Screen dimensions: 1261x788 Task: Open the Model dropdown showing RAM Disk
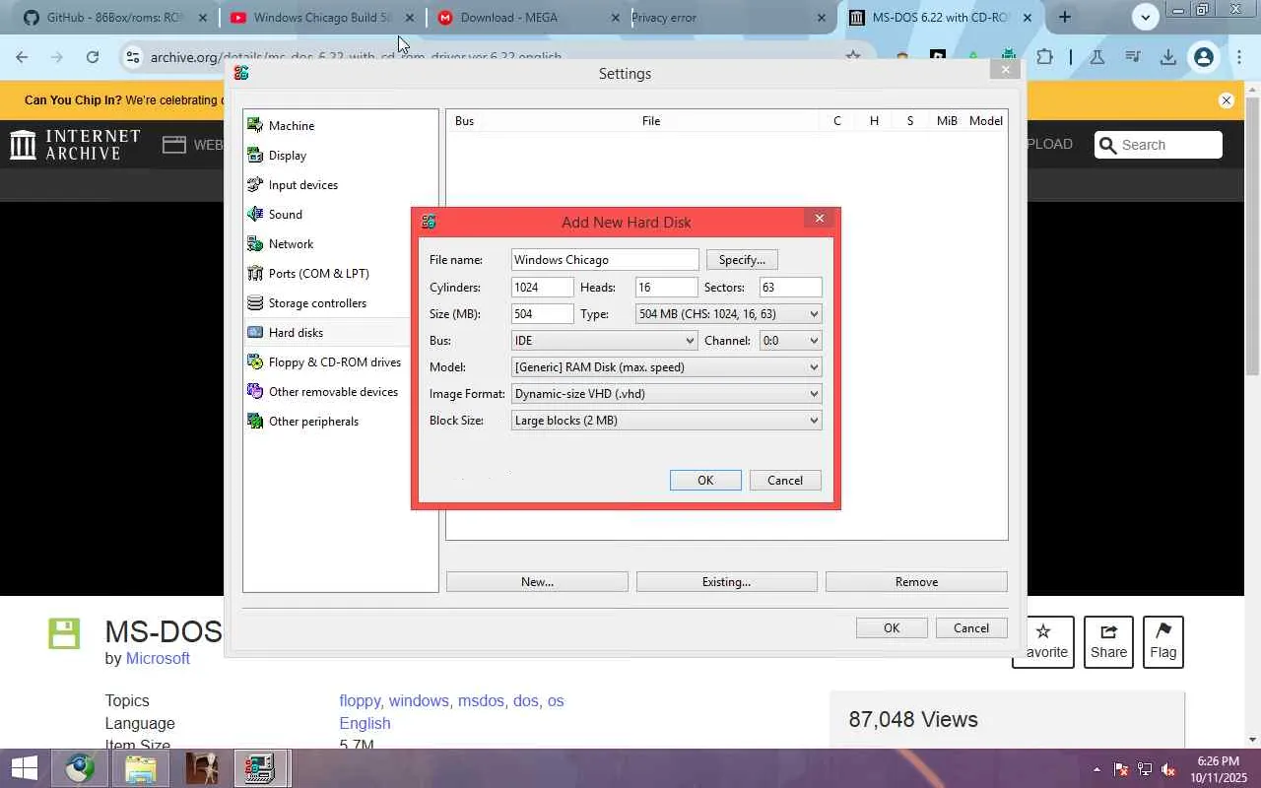pos(667,367)
